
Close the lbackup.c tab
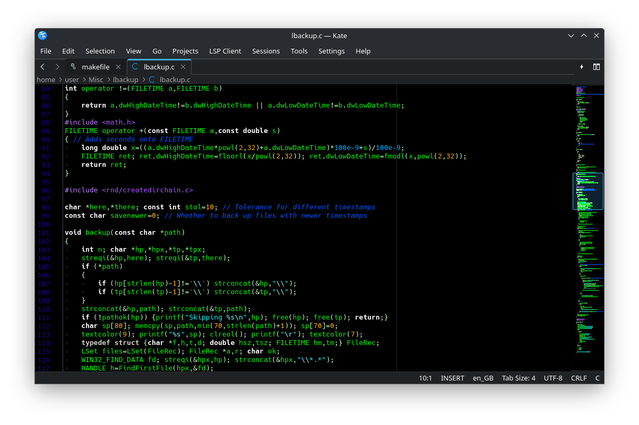(183, 67)
